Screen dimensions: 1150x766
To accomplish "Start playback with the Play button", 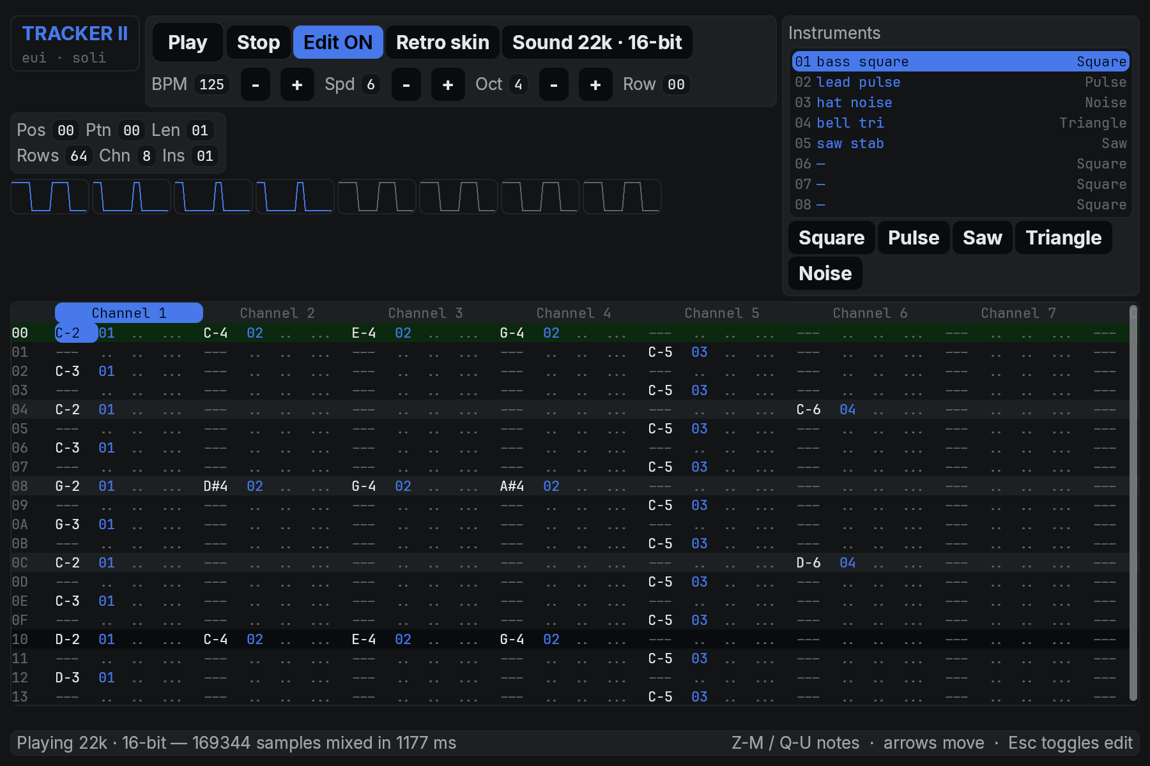I will click(x=187, y=42).
